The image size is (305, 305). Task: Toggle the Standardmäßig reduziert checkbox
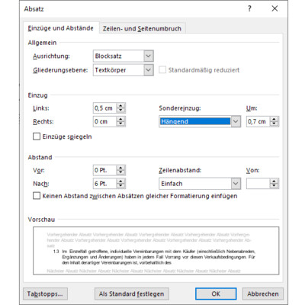click(x=162, y=70)
